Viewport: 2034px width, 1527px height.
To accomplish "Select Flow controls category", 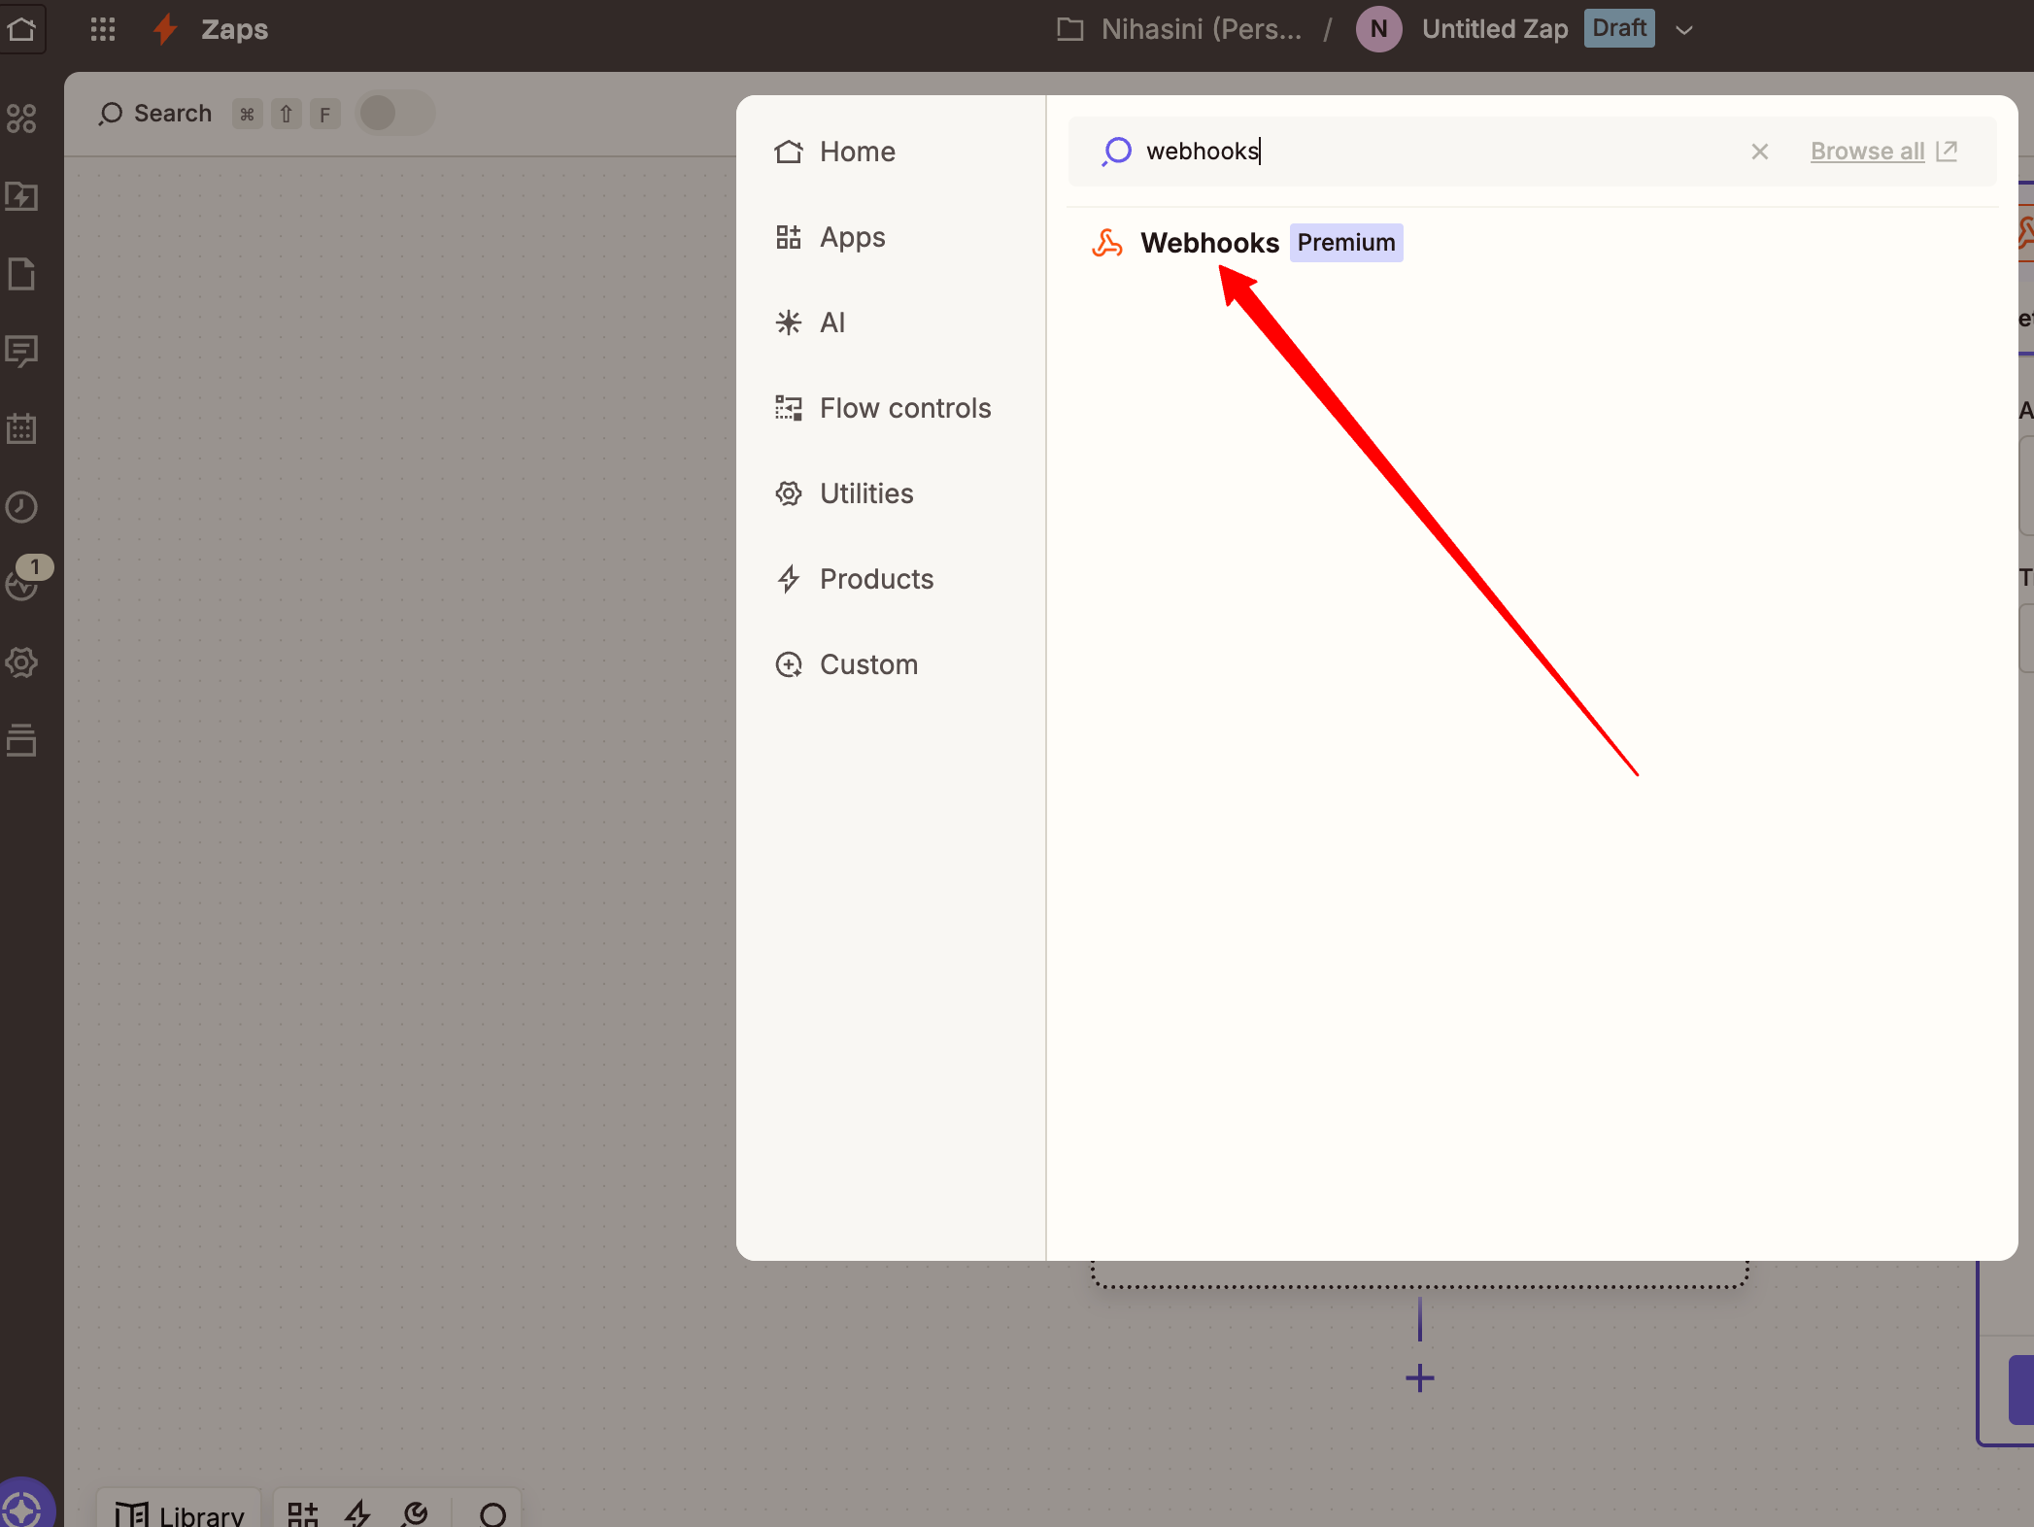I will click(904, 408).
